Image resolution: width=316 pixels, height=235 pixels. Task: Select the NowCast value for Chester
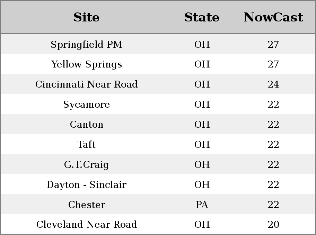[273, 205]
